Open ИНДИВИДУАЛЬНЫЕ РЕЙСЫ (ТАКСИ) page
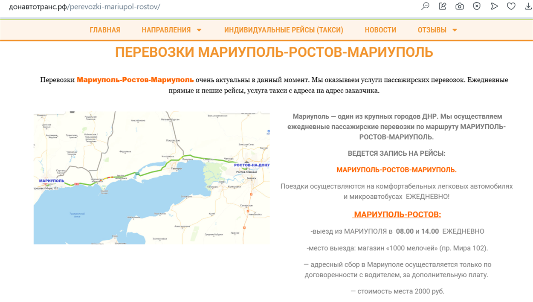This screenshot has height=302, width=533. [284, 30]
